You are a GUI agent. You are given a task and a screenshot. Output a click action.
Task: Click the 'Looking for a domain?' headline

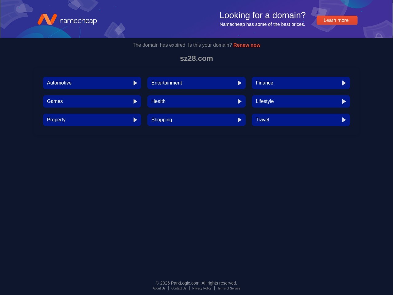point(263,15)
